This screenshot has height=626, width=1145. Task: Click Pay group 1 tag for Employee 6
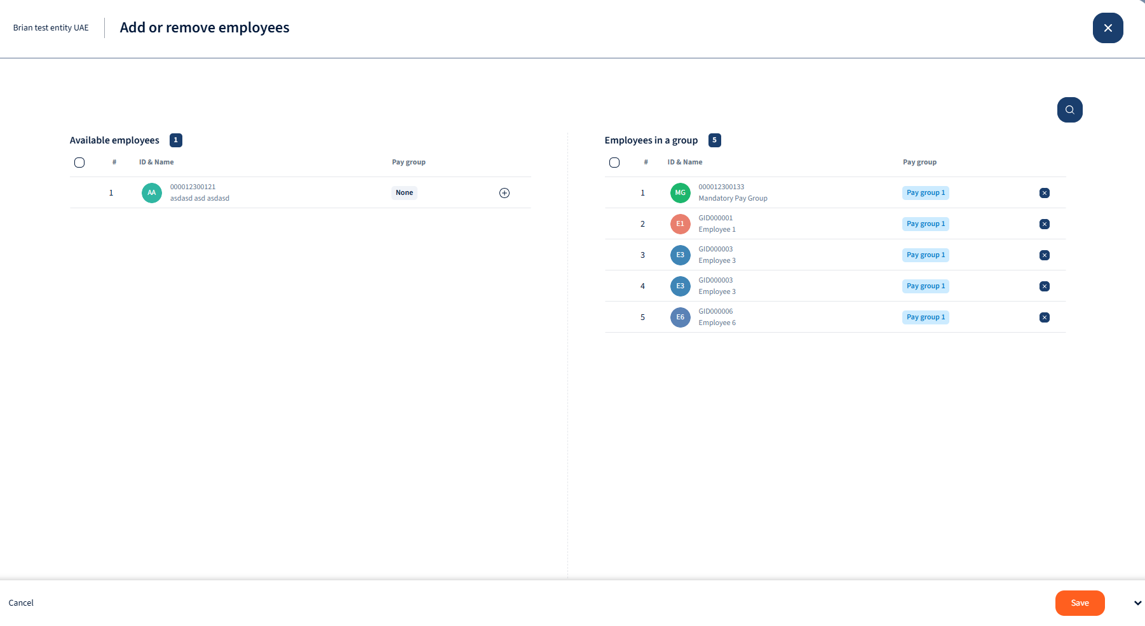point(925,317)
